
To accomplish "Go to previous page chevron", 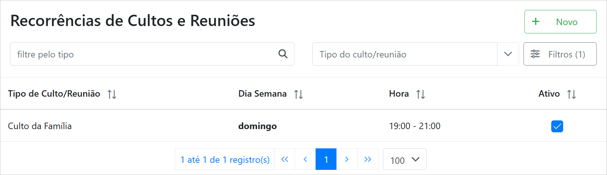I will click(x=305, y=159).
